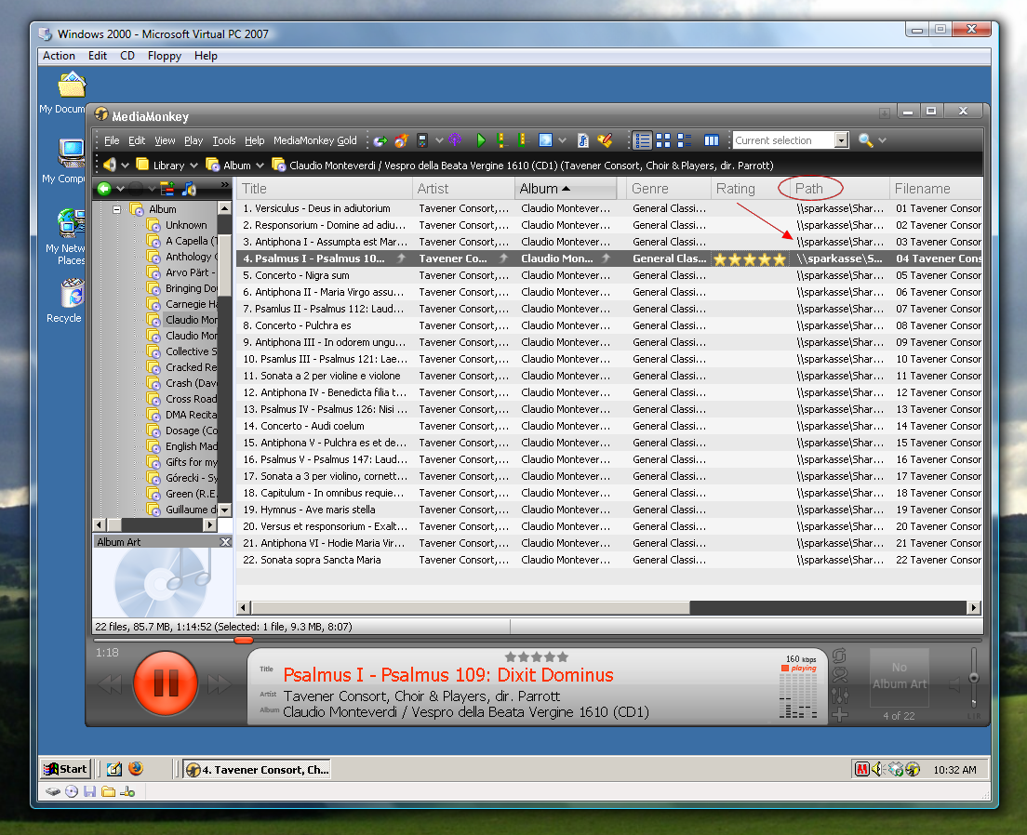Sort tracks by the Title column header

coord(325,189)
